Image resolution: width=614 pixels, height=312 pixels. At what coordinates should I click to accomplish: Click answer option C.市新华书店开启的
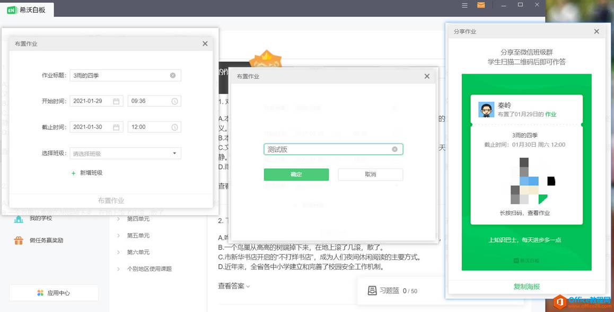pos(319,257)
